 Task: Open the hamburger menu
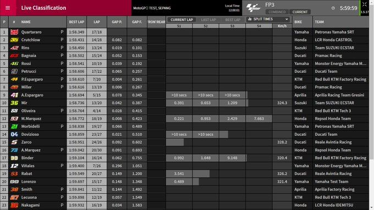(8, 8)
